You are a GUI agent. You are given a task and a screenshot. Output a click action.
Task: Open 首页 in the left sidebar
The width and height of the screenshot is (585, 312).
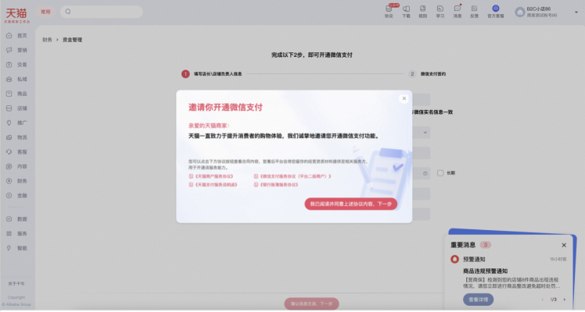[x=16, y=36]
